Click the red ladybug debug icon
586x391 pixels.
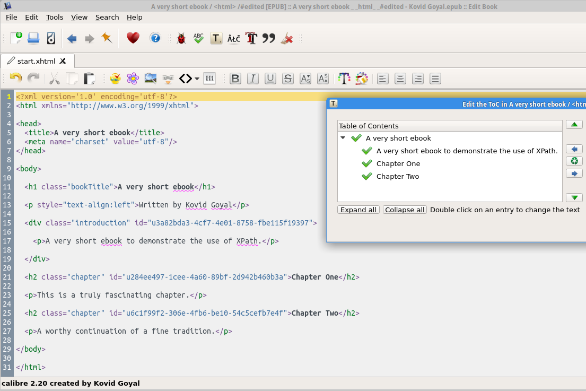(x=181, y=38)
